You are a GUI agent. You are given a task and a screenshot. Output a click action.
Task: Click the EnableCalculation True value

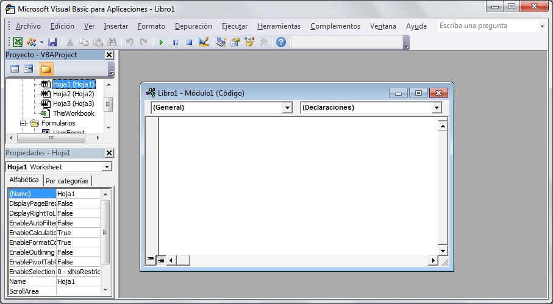78,233
